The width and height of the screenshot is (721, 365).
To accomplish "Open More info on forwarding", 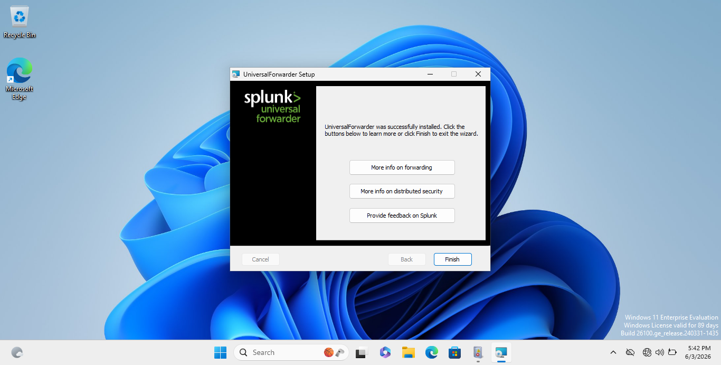I will coord(402,167).
